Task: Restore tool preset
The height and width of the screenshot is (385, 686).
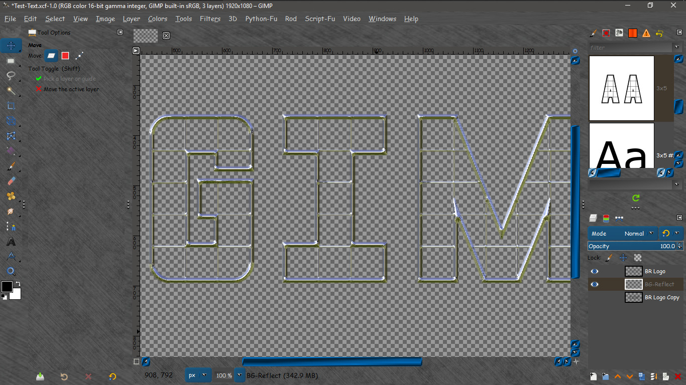Action: coord(64,376)
